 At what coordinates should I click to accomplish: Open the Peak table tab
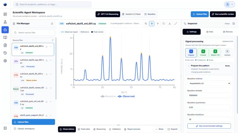[84, 129]
